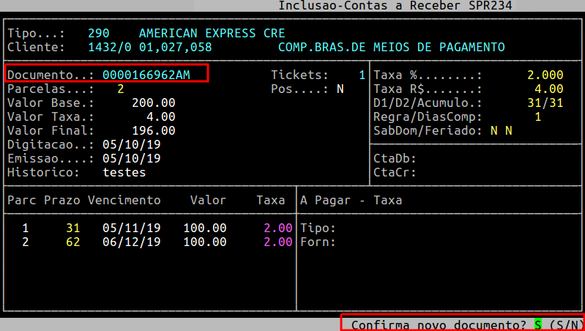The width and height of the screenshot is (585, 331).
Task: Toggle the first SabDom/Feriado N flag
Action: pos(493,130)
